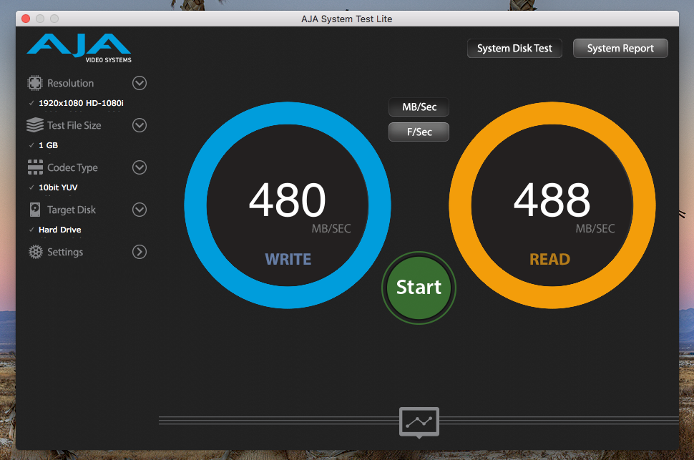Click the Target Disk drive icon

coord(35,210)
